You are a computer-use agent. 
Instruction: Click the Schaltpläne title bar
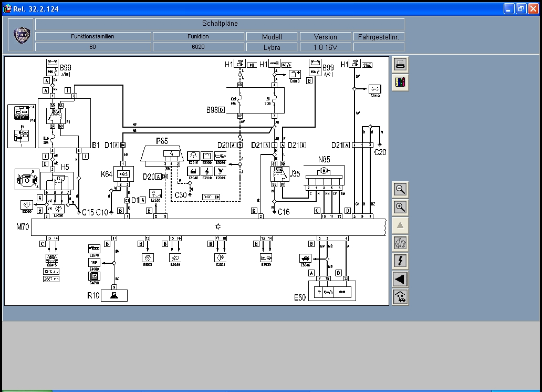coord(220,24)
